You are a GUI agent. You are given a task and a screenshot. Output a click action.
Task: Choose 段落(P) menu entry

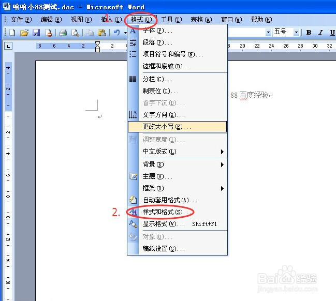click(x=177, y=42)
